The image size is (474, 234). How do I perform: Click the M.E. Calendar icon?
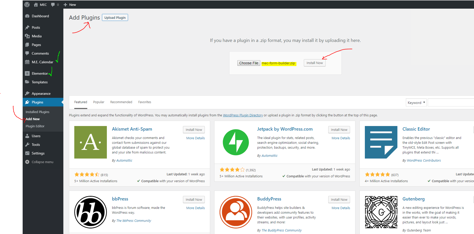(x=27, y=62)
